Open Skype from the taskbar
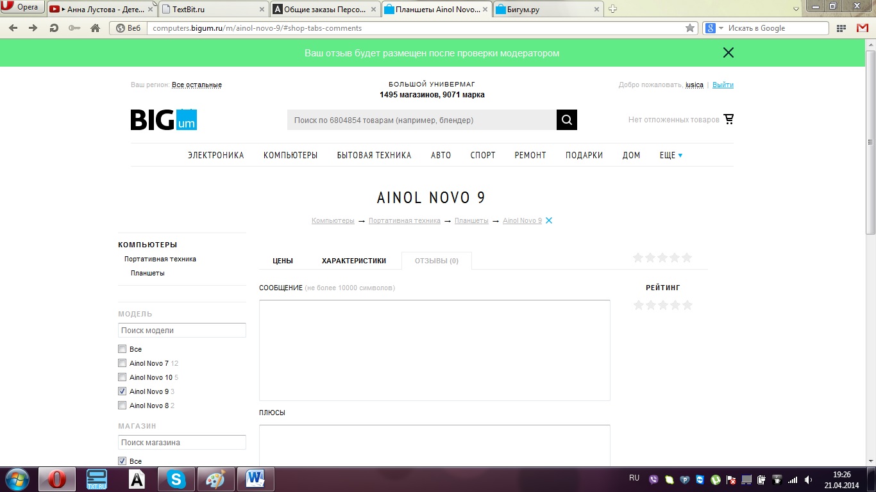This screenshot has width=876, height=492. 176,479
